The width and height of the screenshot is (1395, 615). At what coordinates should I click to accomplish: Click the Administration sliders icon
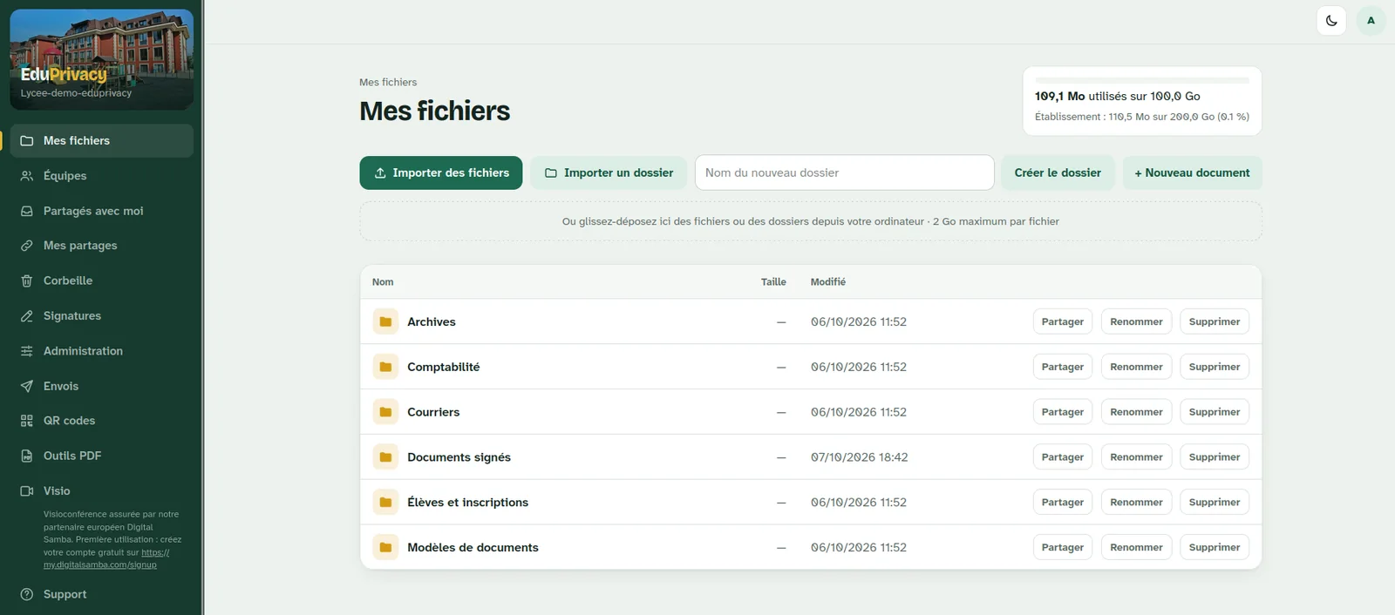tap(27, 351)
